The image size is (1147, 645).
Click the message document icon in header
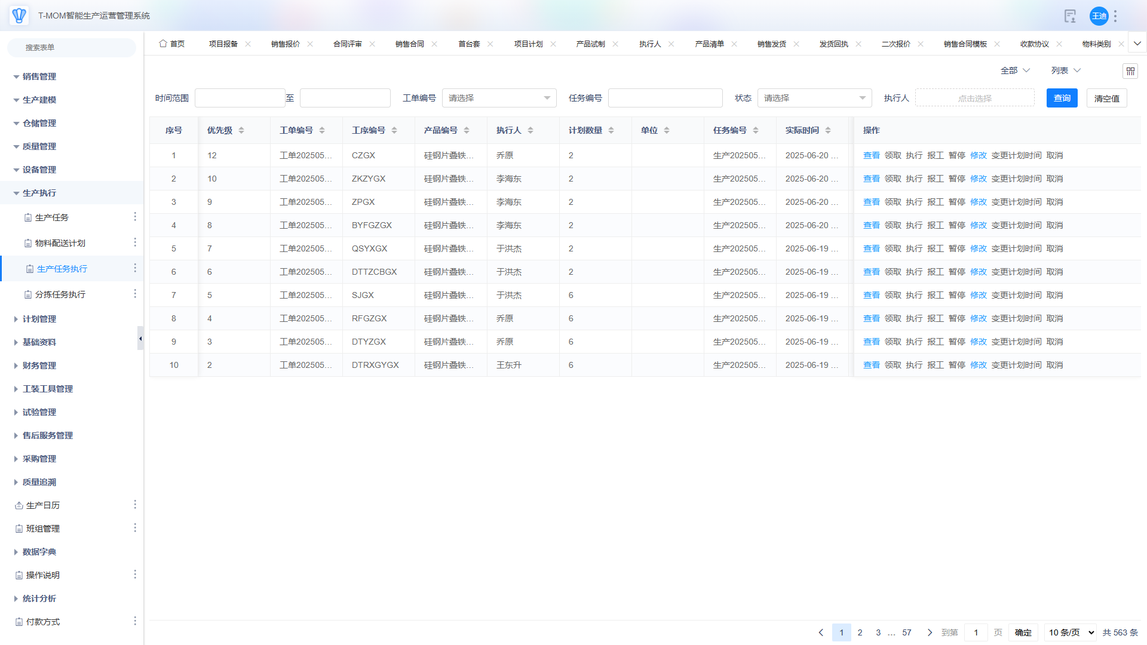1070,16
